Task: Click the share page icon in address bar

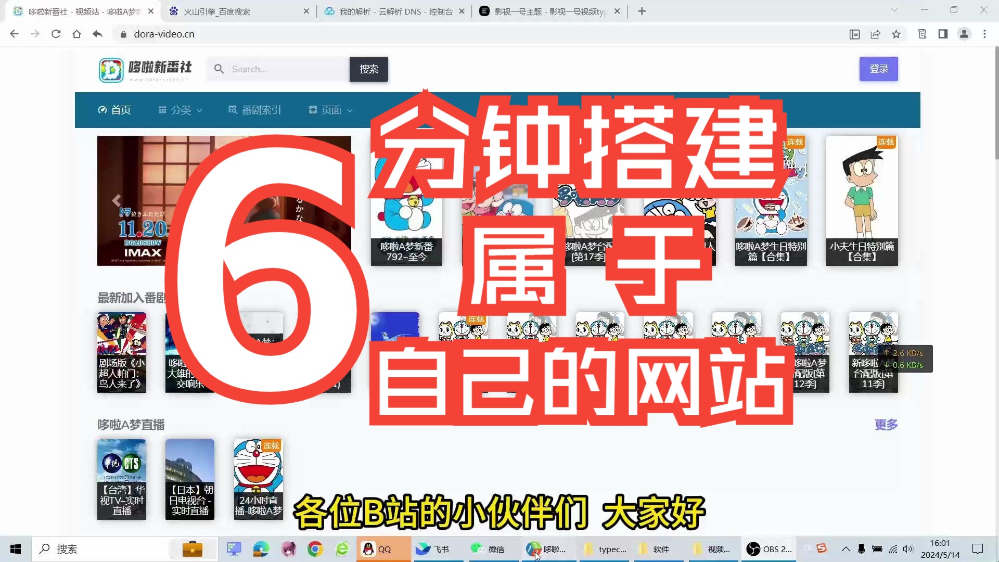Action: tap(875, 34)
